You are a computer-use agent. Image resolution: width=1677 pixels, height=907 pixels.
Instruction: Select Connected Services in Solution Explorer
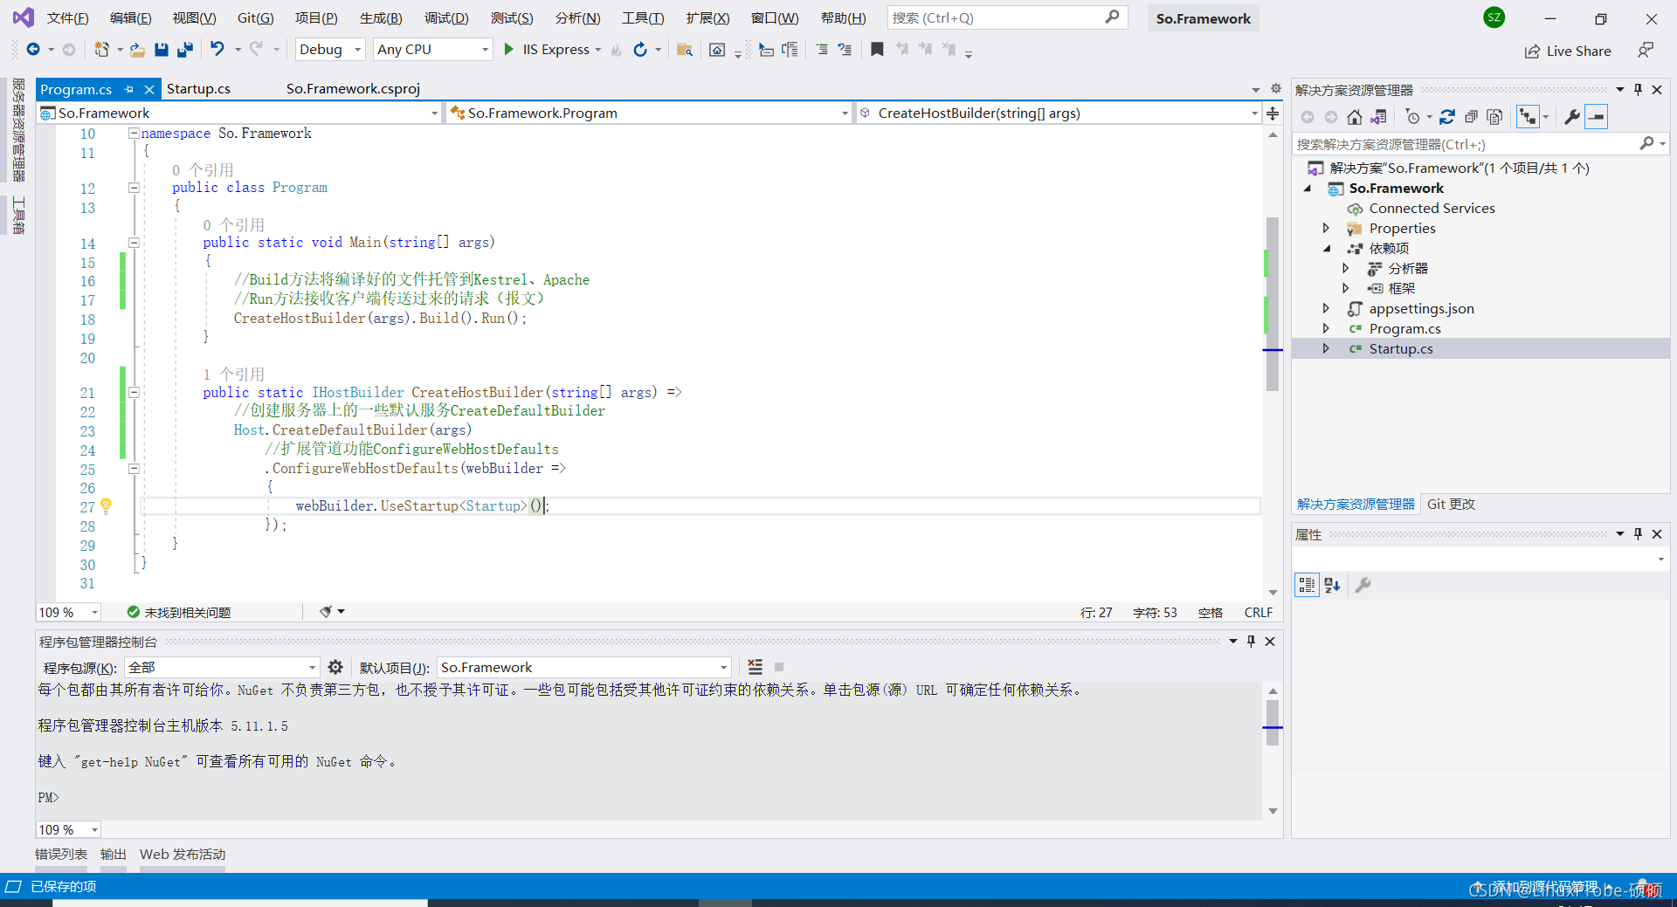[x=1432, y=209]
